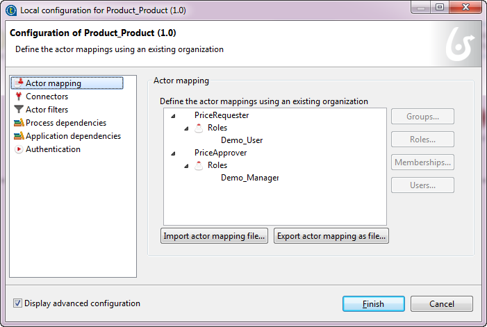Click the Roles icon under PriceRequester
This screenshot has width=487, height=327.
pos(199,128)
